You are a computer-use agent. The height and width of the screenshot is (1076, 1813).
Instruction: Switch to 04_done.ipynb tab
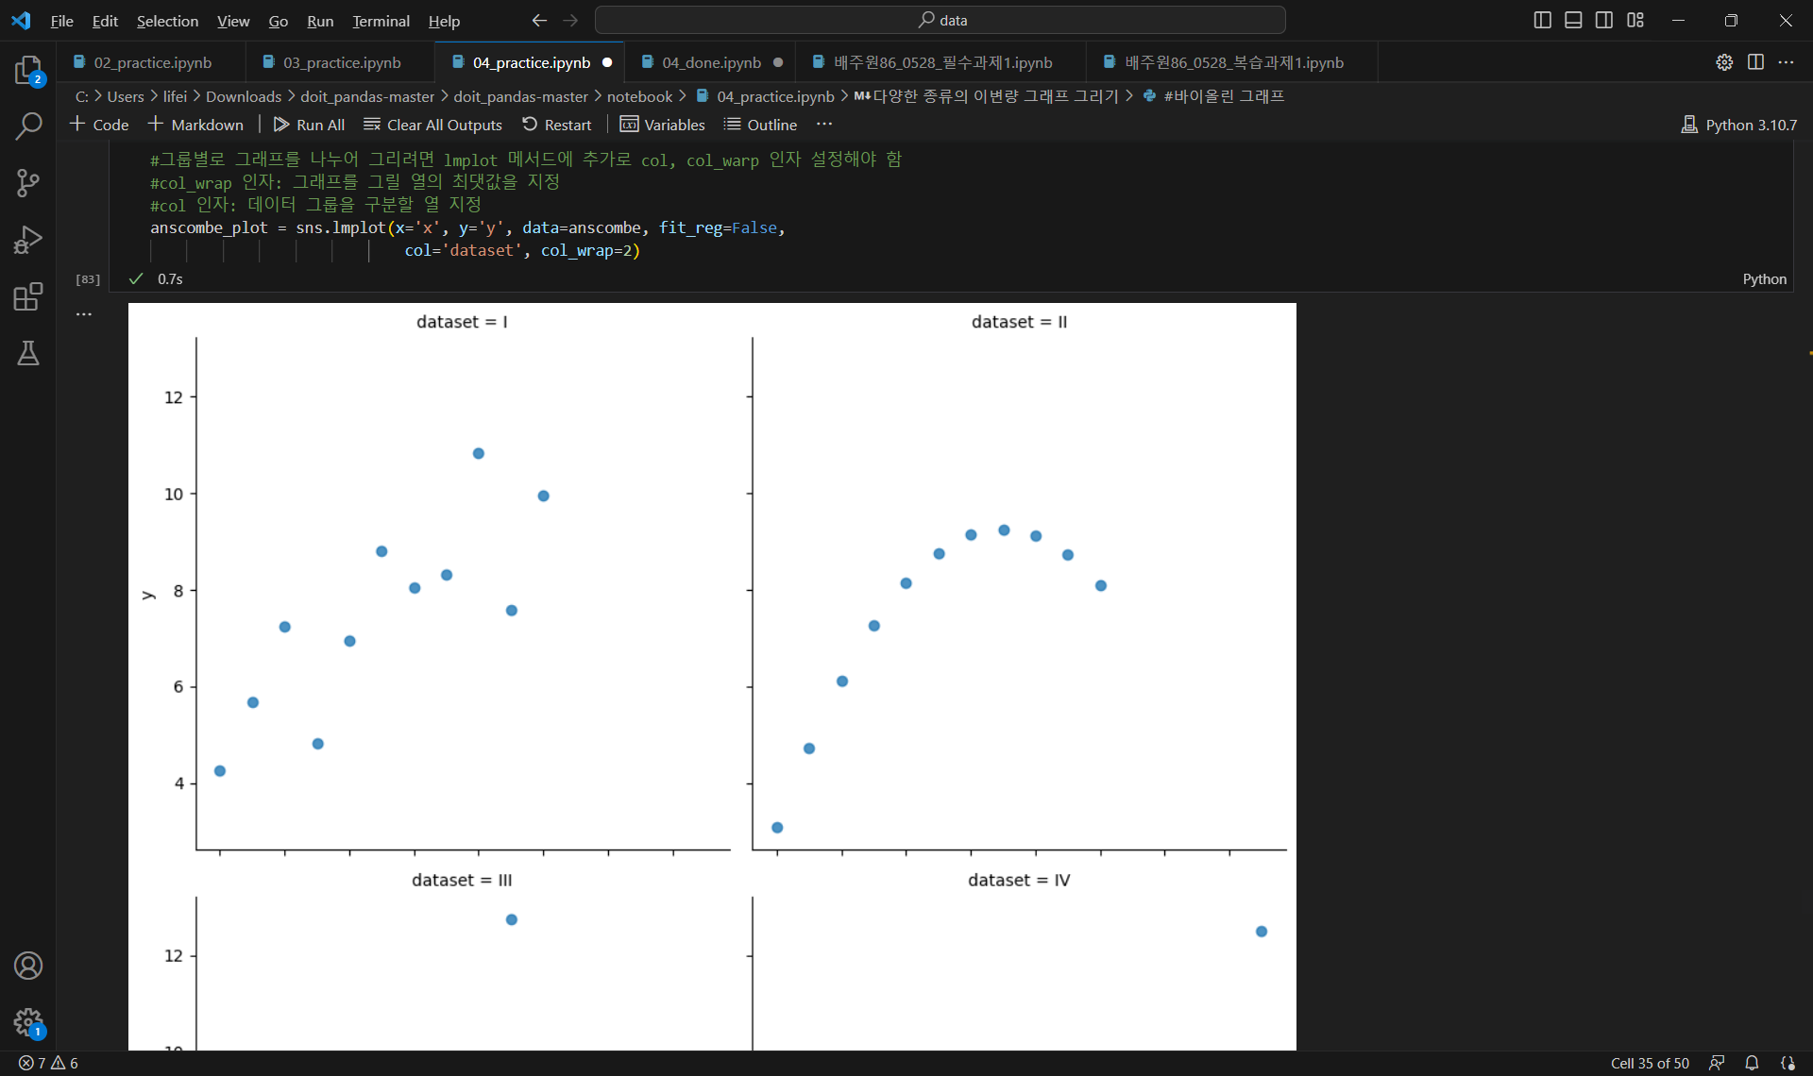710,62
